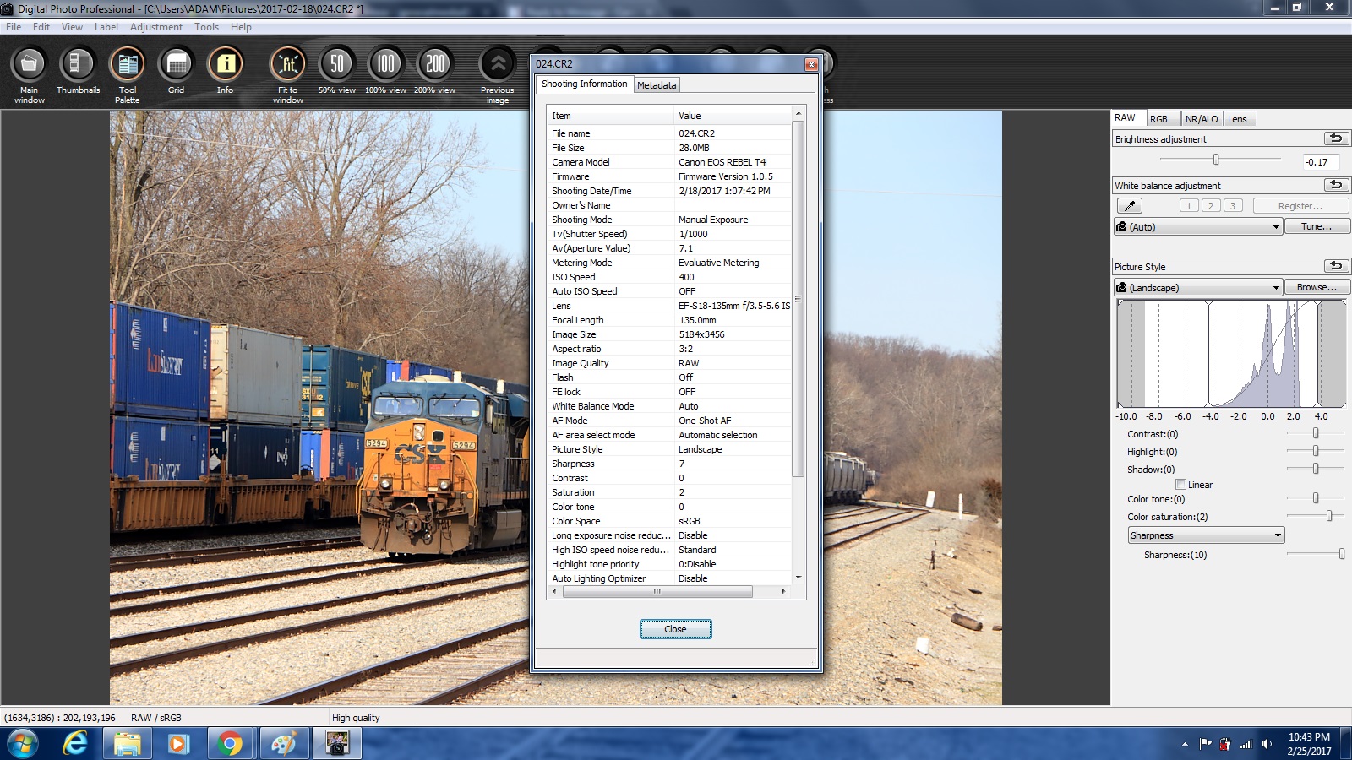Go to Previous image
The image size is (1352, 760).
click(497, 65)
